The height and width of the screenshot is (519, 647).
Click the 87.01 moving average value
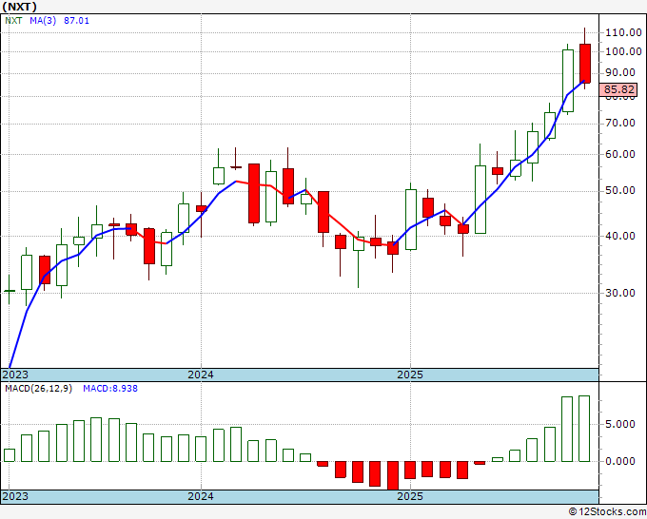point(76,21)
